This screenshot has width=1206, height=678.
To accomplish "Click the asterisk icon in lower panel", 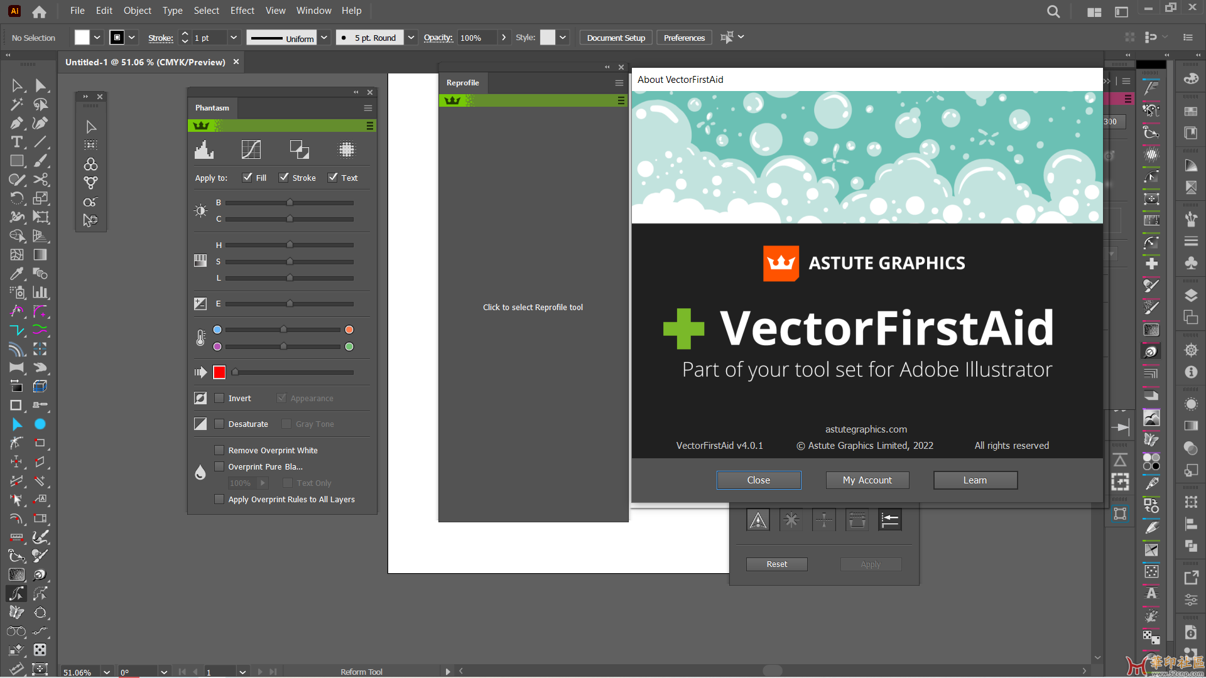I will click(x=791, y=520).
